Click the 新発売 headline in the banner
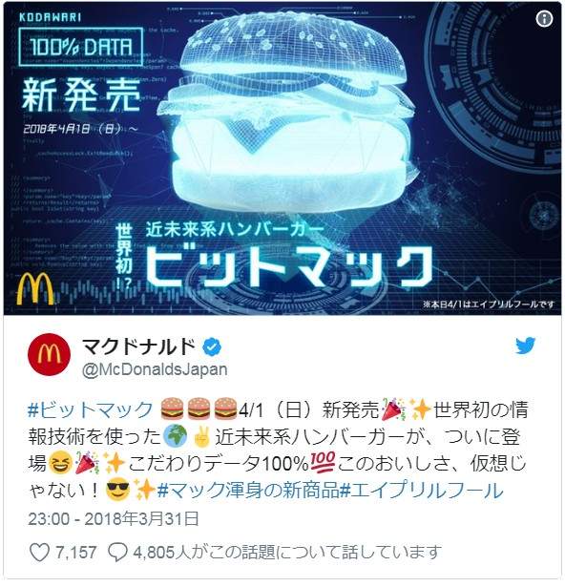This screenshot has height=587, width=565. [81, 94]
